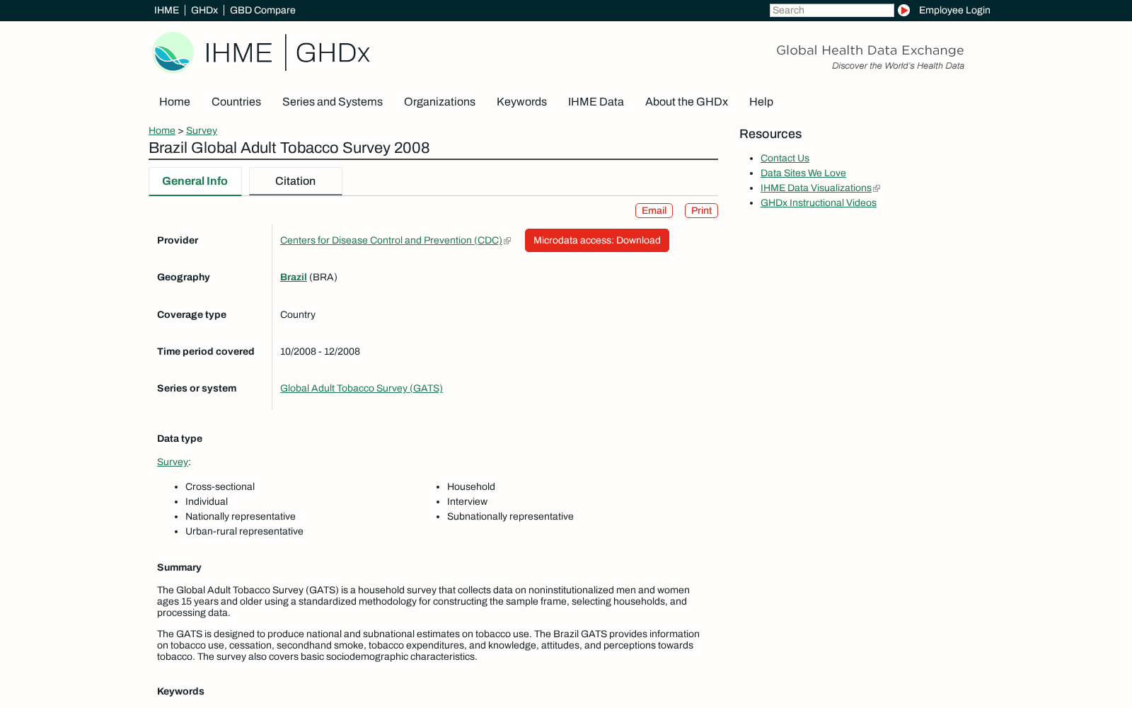Go to Home in the main navigation
Viewport: 1132px width, 708px height.
(175, 102)
